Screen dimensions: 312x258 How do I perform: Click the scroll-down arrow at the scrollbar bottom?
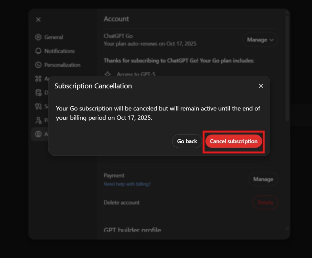(x=287, y=229)
